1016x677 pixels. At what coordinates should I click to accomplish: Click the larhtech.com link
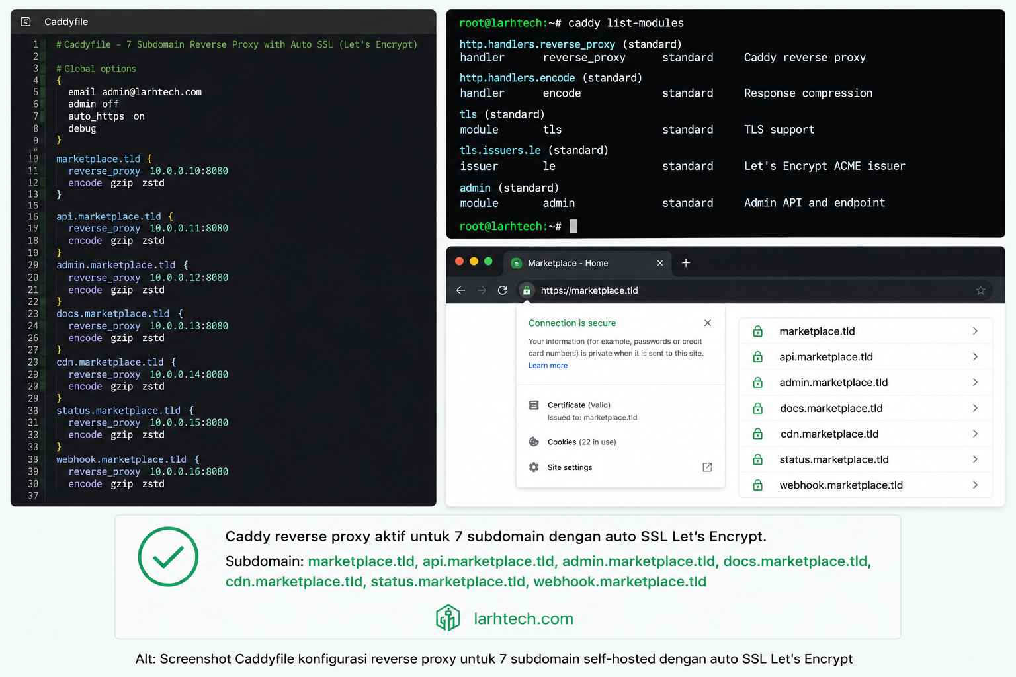[x=523, y=619]
